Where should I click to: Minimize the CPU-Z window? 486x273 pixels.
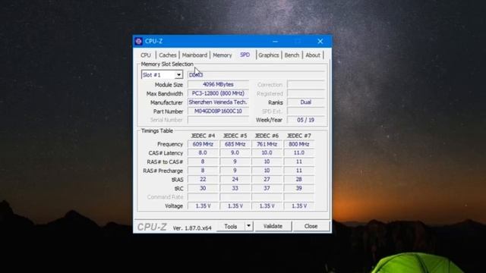click(275, 41)
